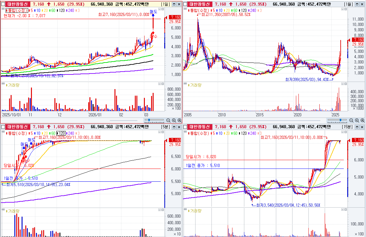Close the monthly price sub-chart with its small x icon
The height and width of the screenshot is (237, 366).
tap(346, 9)
